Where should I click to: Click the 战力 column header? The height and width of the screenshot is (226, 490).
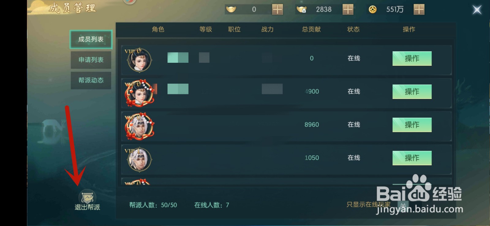[267, 29]
